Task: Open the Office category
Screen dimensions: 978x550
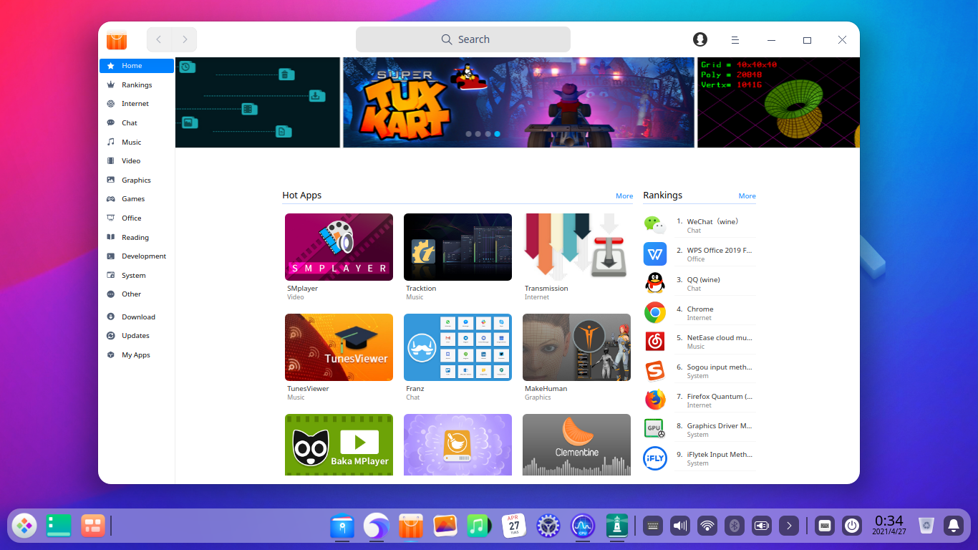Action: point(137,218)
